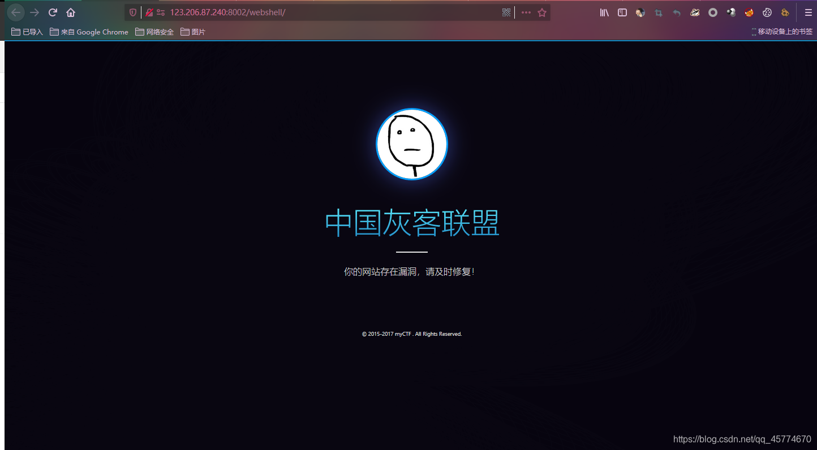This screenshot has width=817, height=450.
Task: Open 移动设备上的书签 mobile bookmarks
Action: click(782, 32)
